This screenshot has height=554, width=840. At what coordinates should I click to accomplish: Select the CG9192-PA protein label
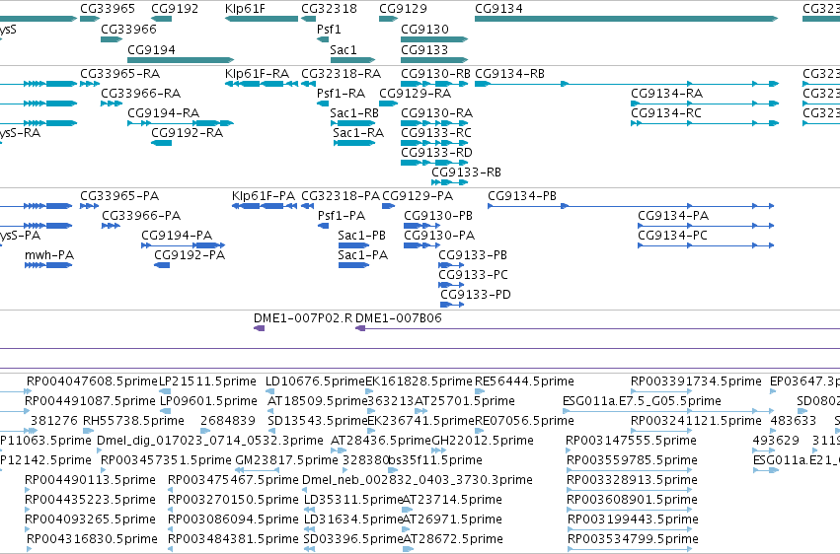[x=190, y=255]
